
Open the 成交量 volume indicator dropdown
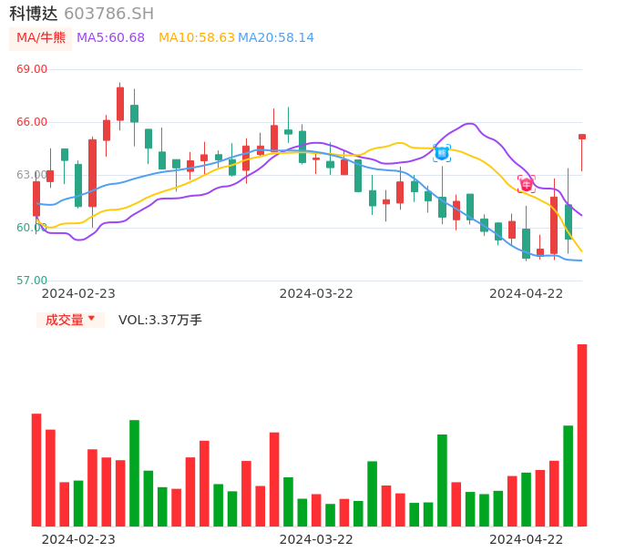70,320
